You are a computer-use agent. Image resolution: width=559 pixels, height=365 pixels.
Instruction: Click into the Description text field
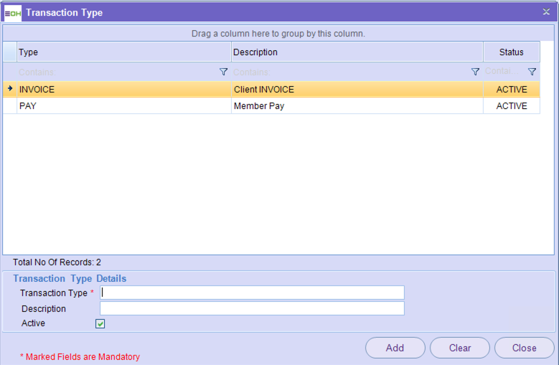[x=252, y=308]
